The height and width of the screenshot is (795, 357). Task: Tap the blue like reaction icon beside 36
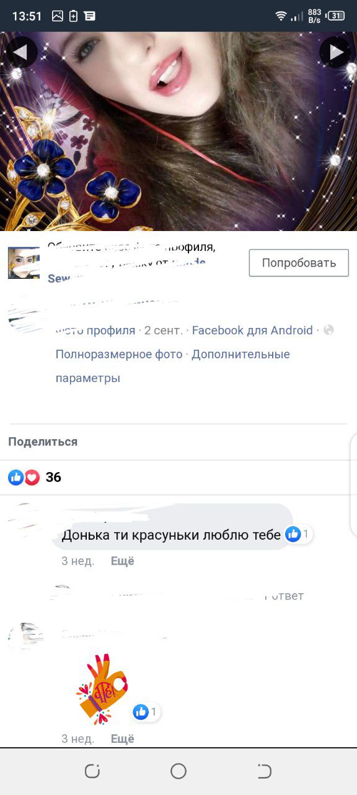point(15,477)
